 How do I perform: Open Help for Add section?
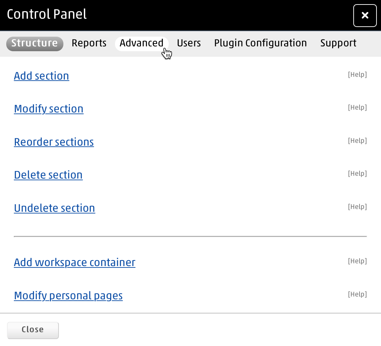click(357, 74)
